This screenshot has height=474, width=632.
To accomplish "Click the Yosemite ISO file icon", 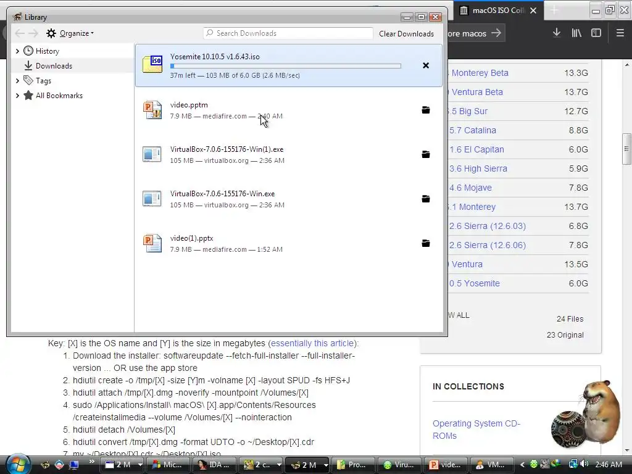I will click(152, 65).
